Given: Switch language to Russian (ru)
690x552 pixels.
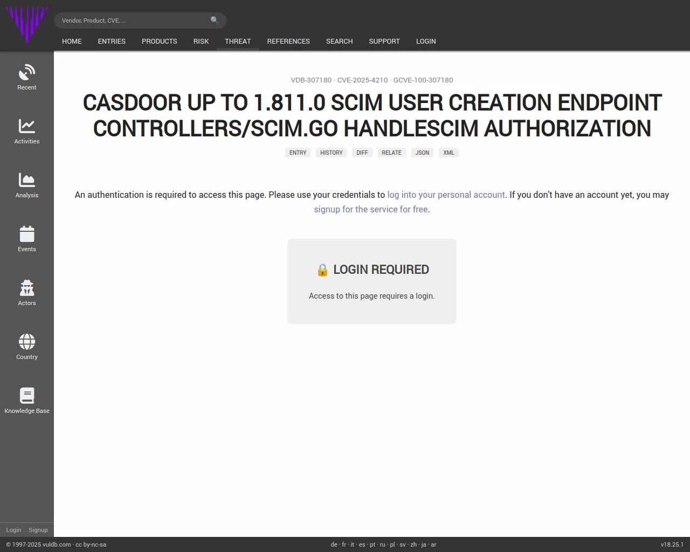Looking at the screenshot, I should pos(383,544).
